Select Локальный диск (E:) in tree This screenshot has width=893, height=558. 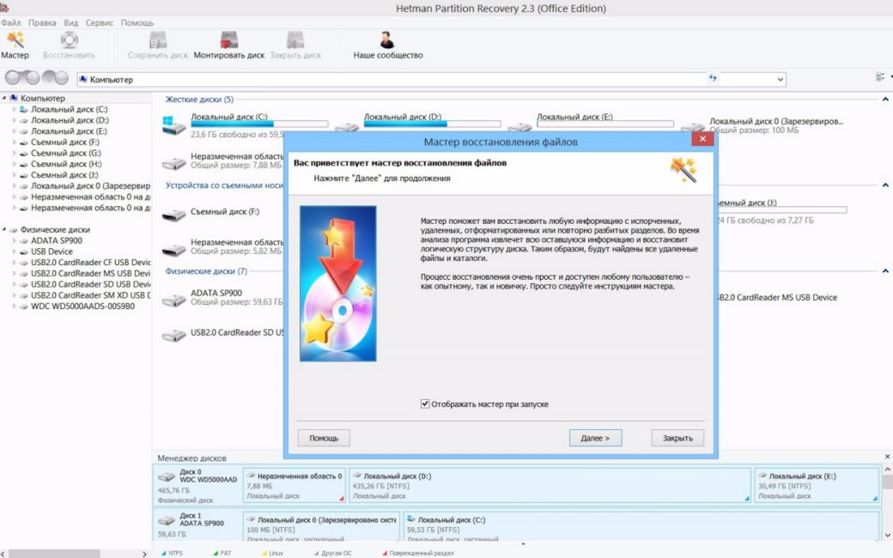pos(69,131)
